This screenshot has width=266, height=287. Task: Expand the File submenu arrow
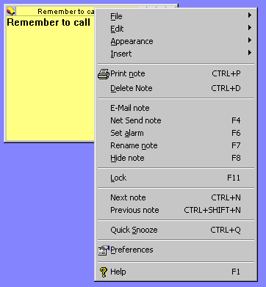coord(250,15)
